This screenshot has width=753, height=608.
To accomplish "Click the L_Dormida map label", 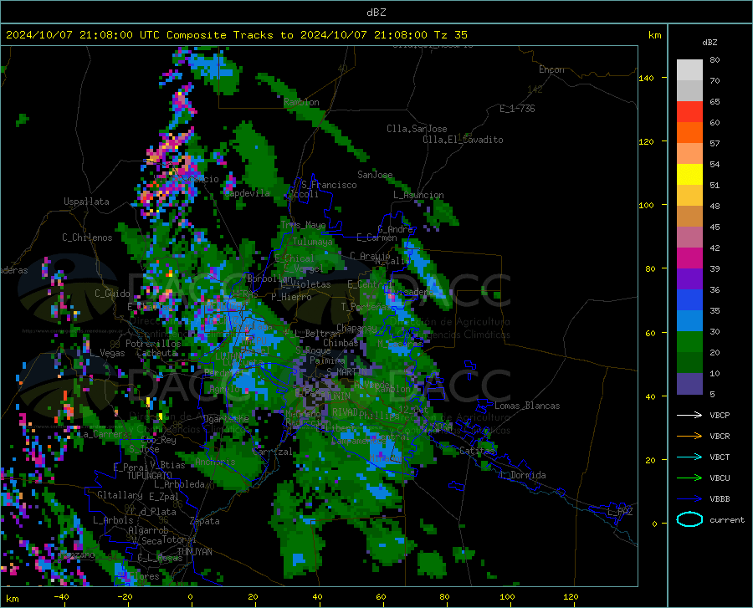I will tap(522, 475).
